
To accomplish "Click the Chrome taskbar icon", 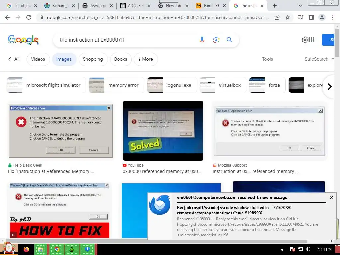I will (x=57, y=249).
